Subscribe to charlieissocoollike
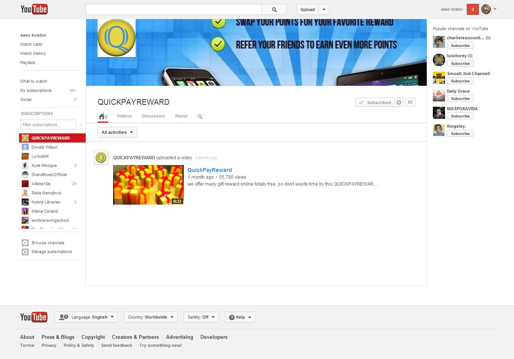514x359 pixels. (x=460, y=46)
